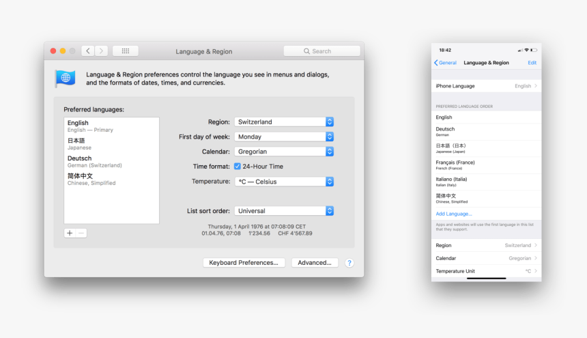Open Temperature Unit row on iPhone
Viewport: 587px width, 338px height.
click(486, 271)
